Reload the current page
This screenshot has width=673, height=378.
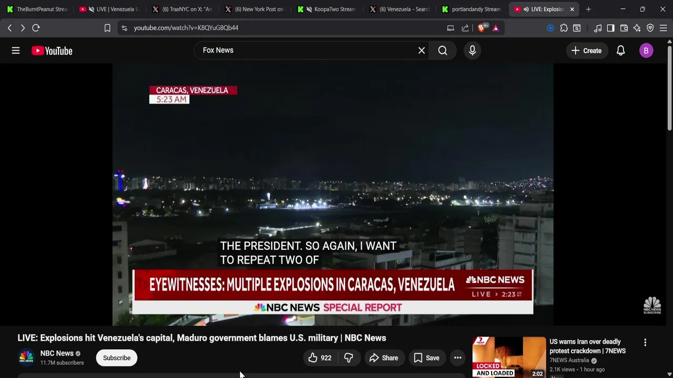click(36, 28)
